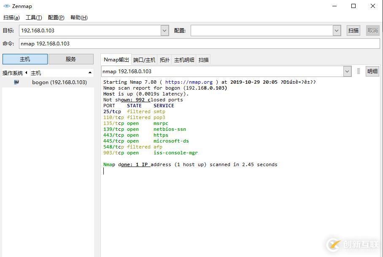Focus the 命令 command input field
This screenshot has height=257, width=383.
(x=200, y=44)
